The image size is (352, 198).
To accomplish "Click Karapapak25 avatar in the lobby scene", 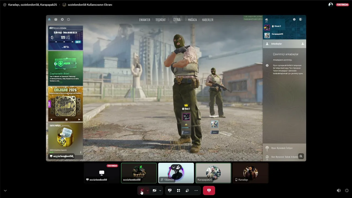I will pos(215,124).
